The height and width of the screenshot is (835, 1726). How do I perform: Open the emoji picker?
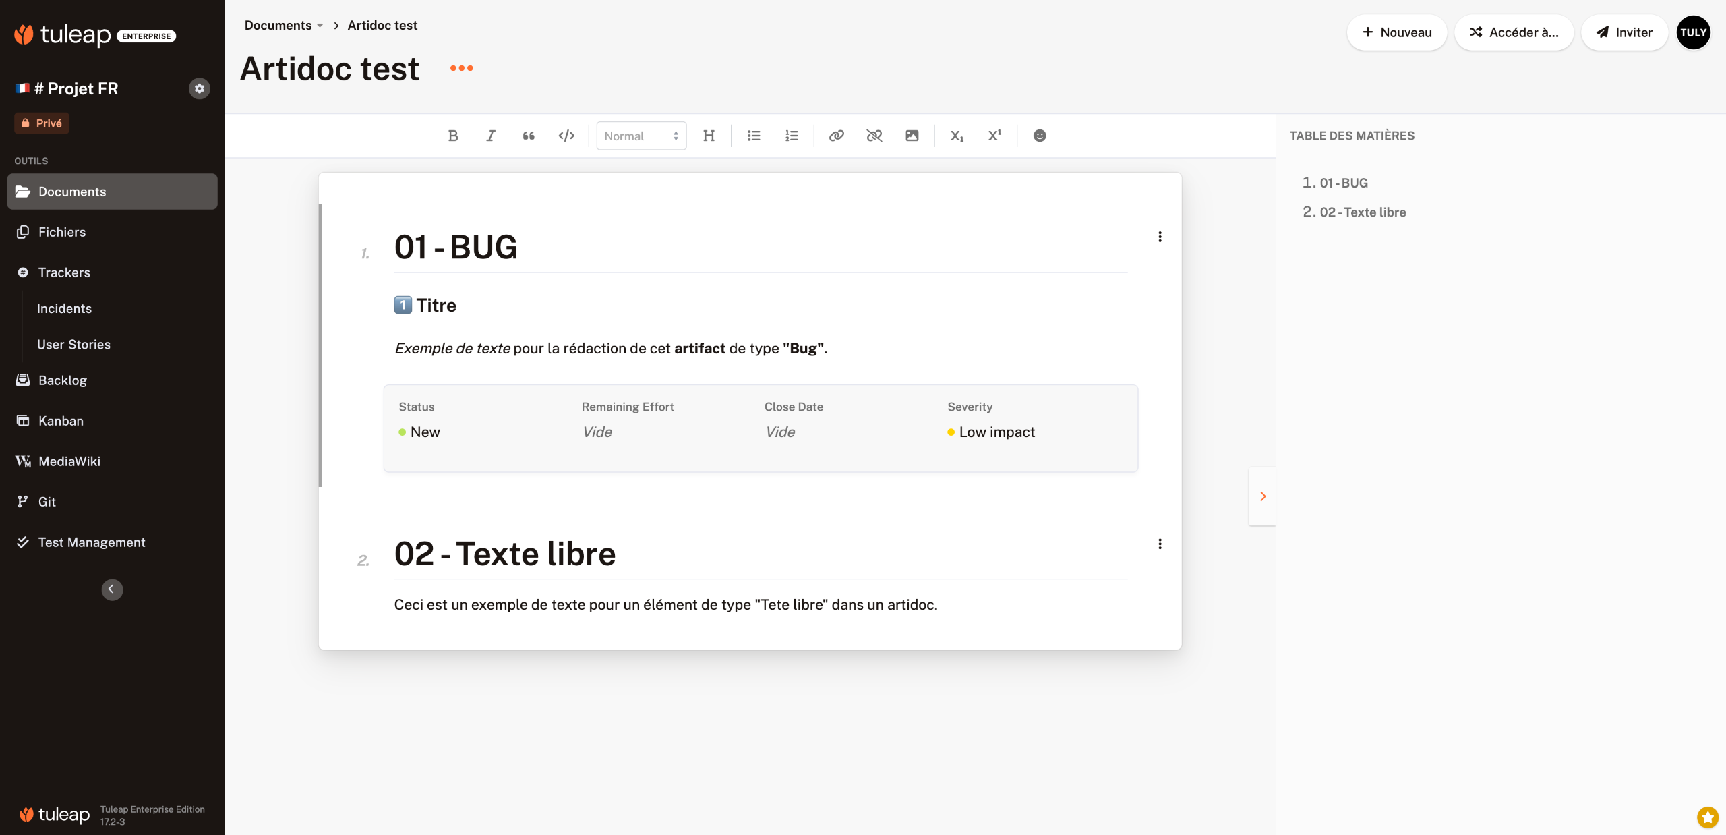pos(1040,136)
